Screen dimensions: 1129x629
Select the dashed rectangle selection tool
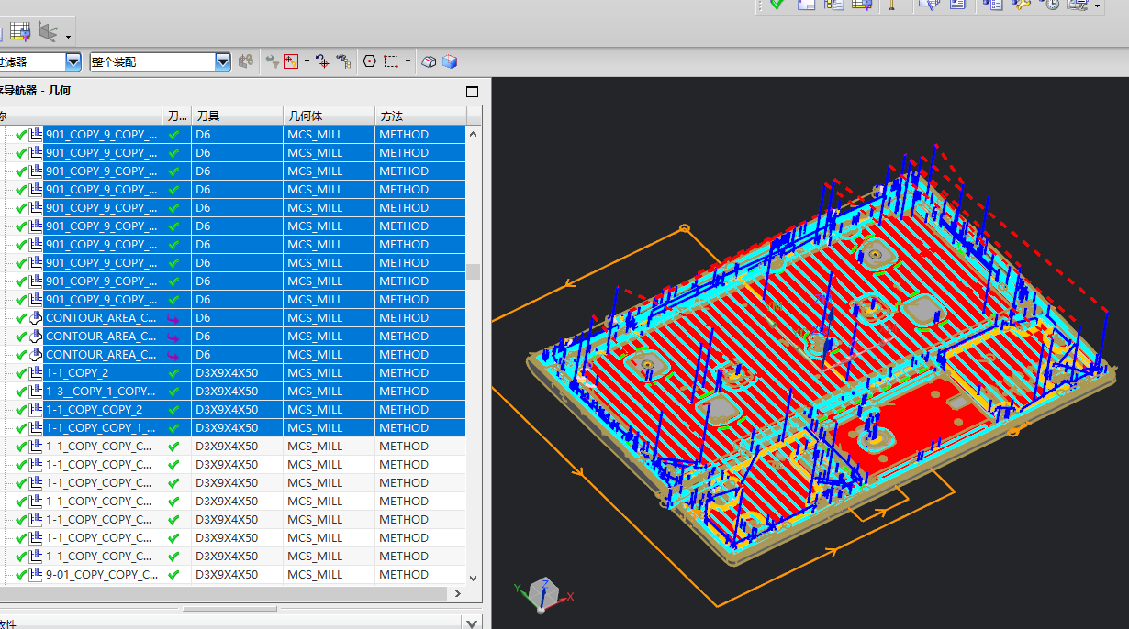(x=391, y=61)
